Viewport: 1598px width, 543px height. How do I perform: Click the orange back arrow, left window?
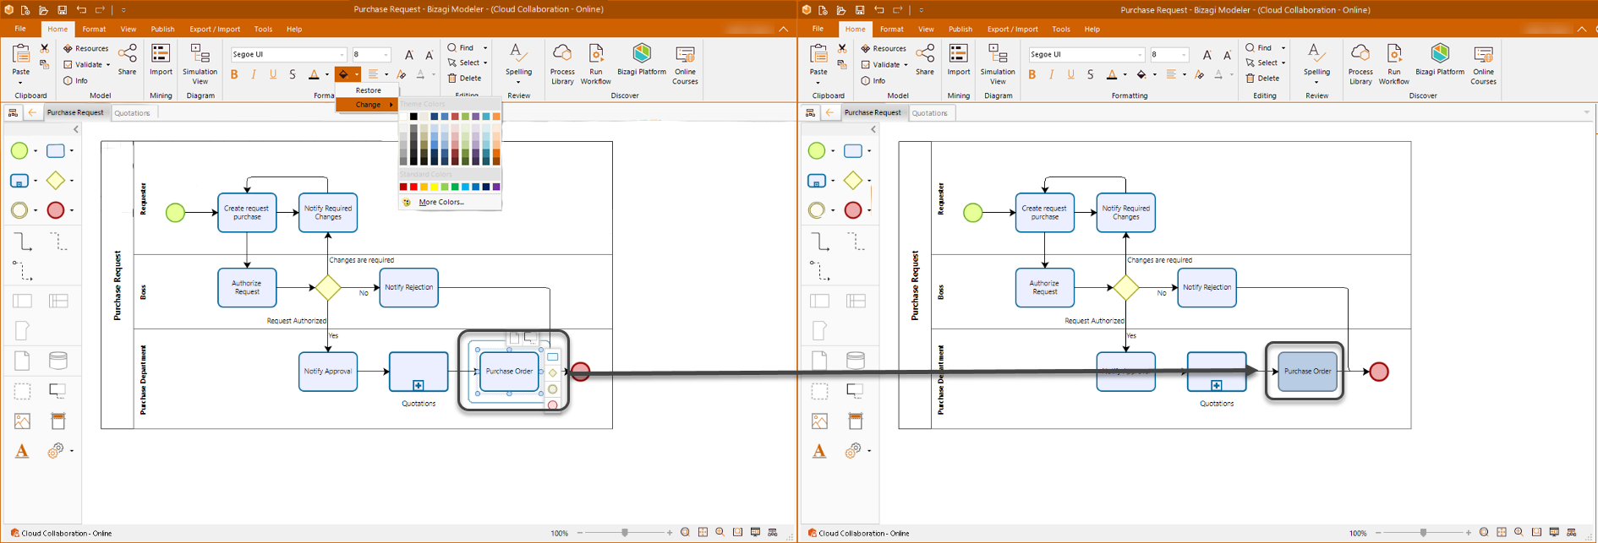click(32, 112)
